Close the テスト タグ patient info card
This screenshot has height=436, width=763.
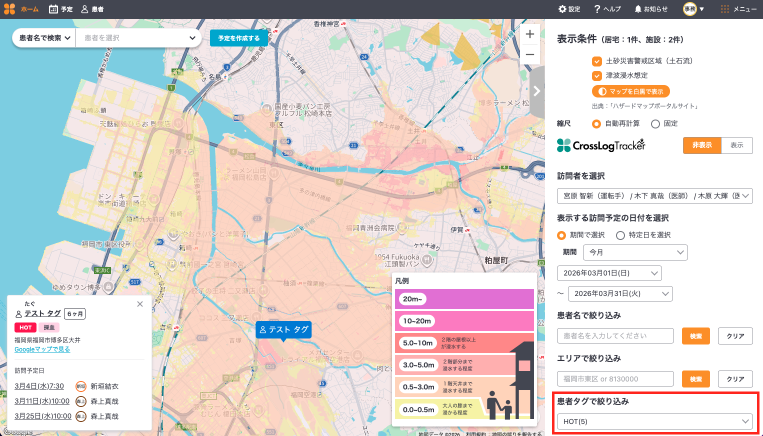click(x=140, y=304)
